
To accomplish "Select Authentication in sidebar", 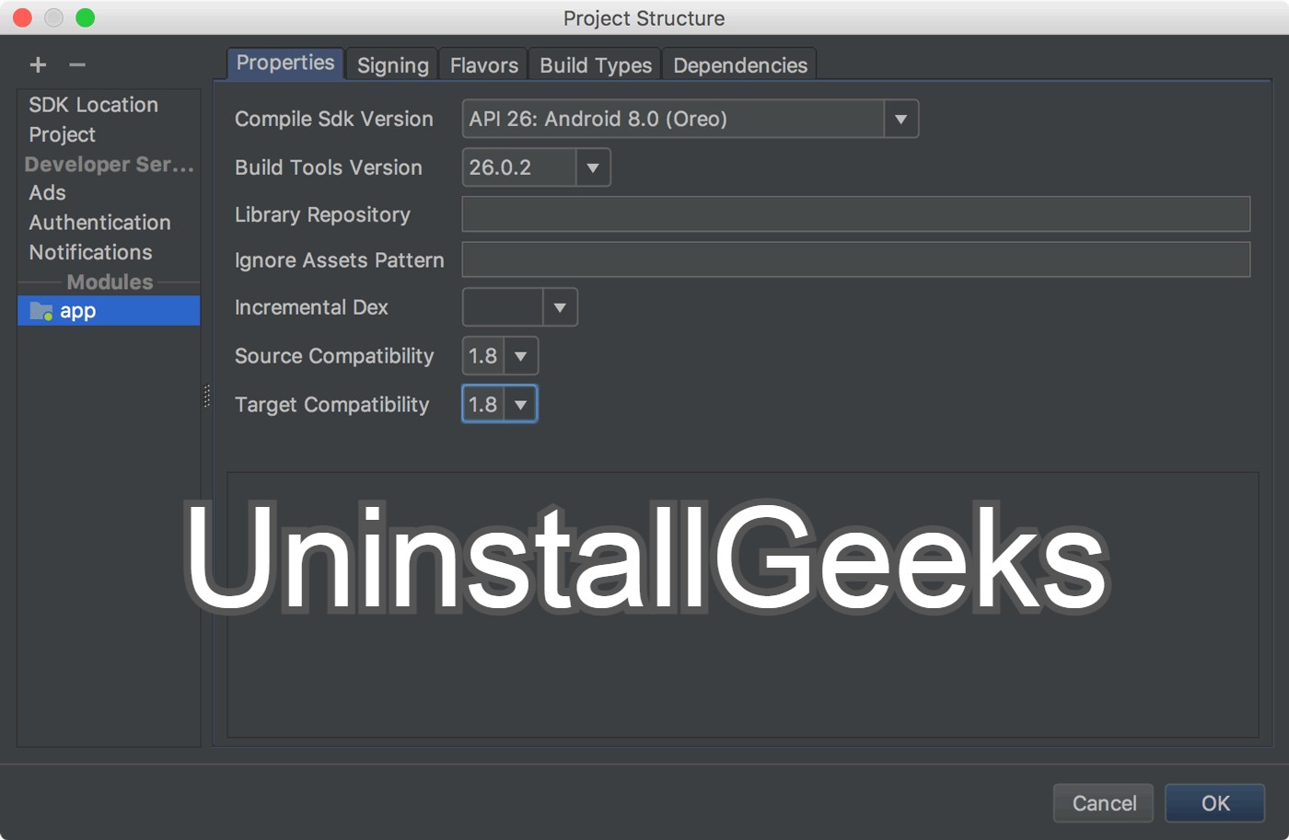I will tap(99, 223).
